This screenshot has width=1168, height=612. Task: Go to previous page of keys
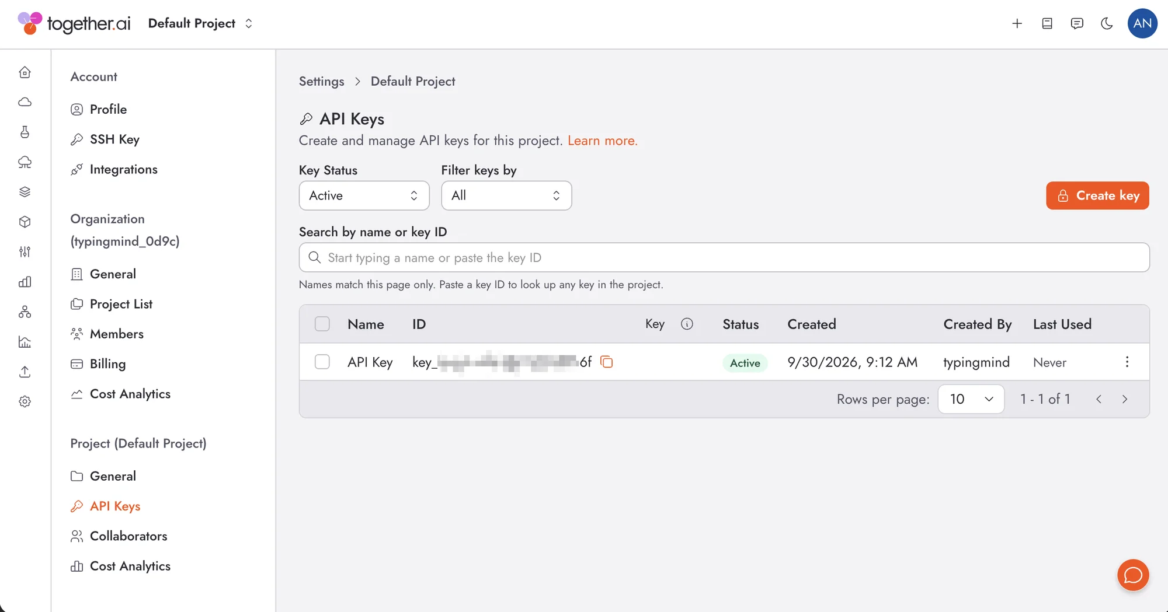[1099, 399]
